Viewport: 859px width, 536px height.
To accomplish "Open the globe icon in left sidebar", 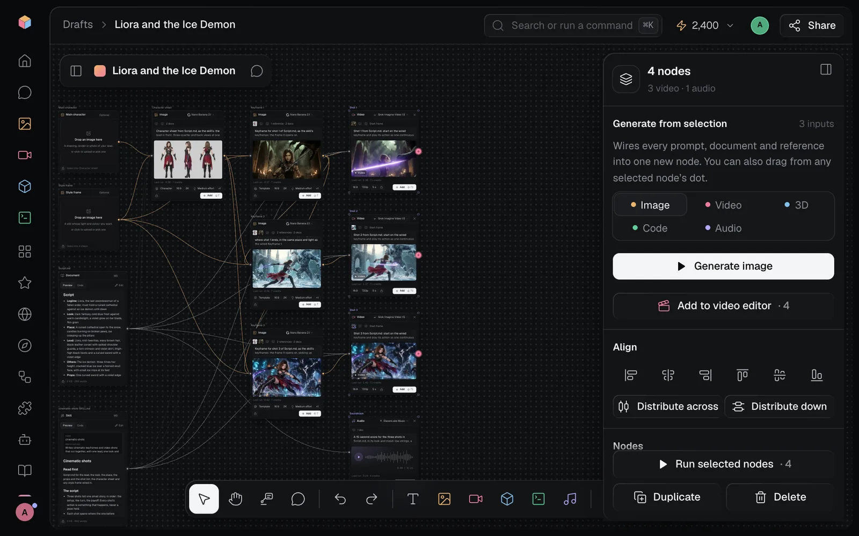I will point(25,314).
